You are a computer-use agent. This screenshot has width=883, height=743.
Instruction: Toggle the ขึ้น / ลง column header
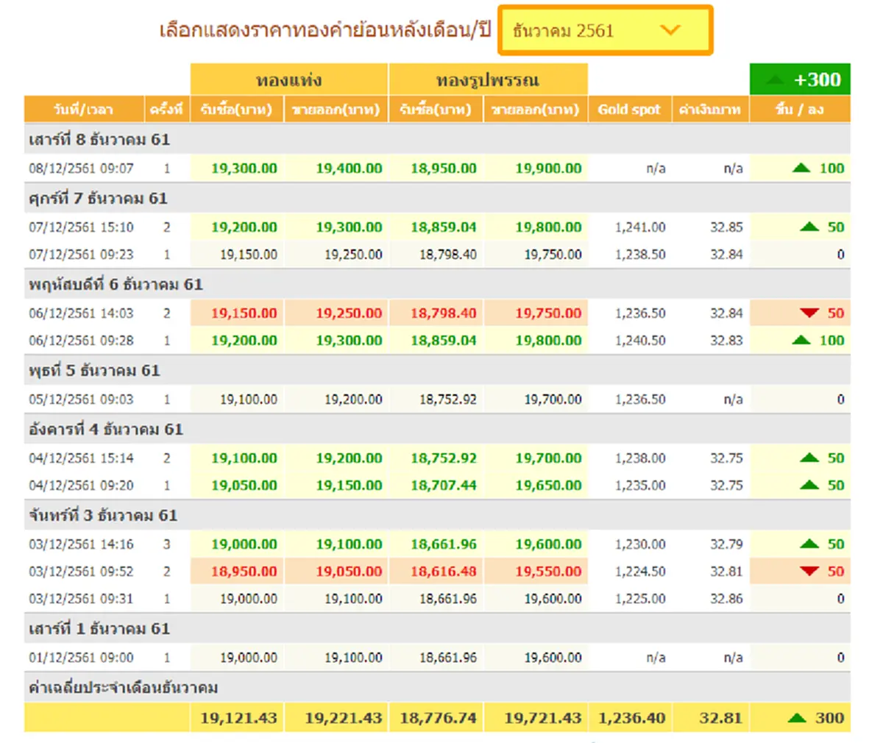point(799,109)
